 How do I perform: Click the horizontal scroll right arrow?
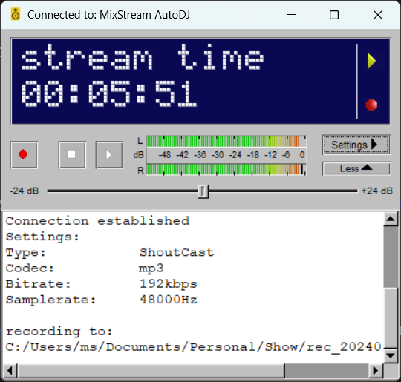pos(376,370)
